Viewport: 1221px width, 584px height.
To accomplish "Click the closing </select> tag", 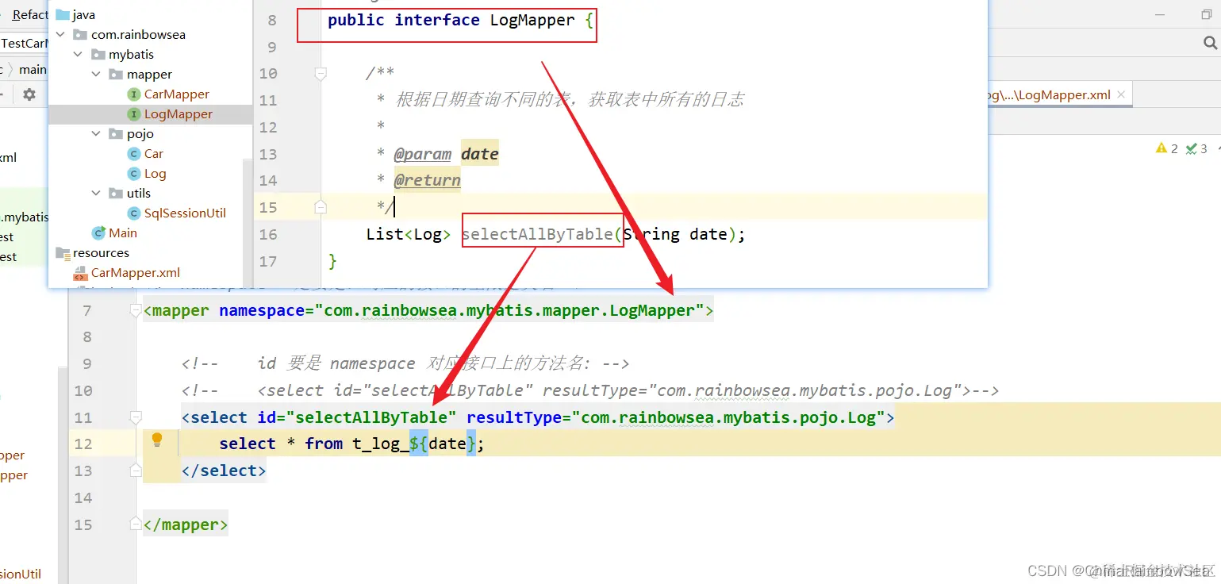I will coord(224,471).
